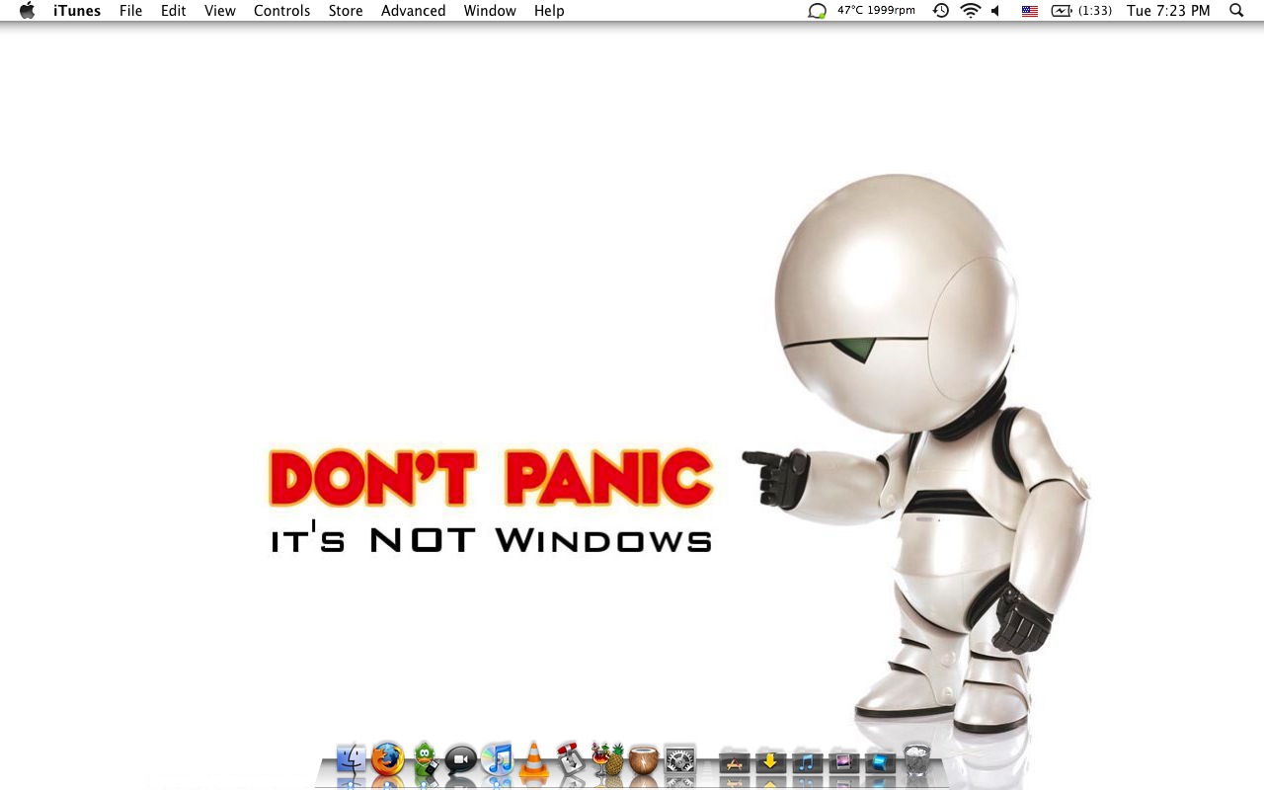
Task: Open the Downloads stack with yellow arrow
Action: [770, 761]
